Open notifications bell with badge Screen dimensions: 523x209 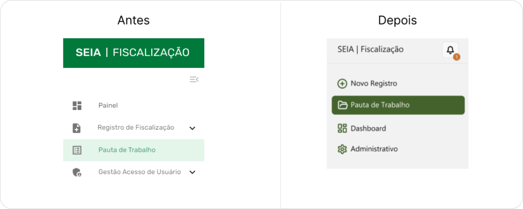450,50
